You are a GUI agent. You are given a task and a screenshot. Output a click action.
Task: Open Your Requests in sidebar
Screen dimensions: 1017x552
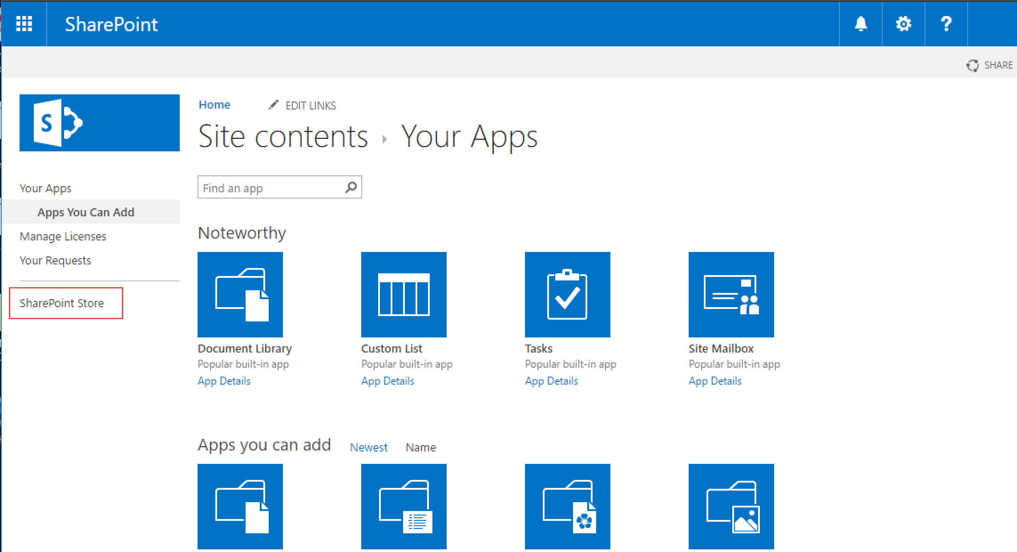click(x=55, y=260)
